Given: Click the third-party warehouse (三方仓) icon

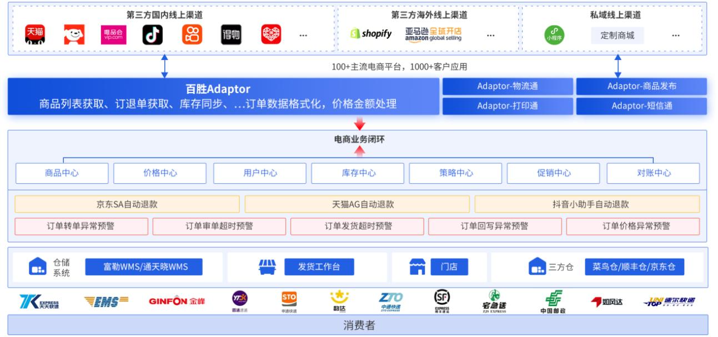Looking at the screenshot, I should (x=538, y=267).
